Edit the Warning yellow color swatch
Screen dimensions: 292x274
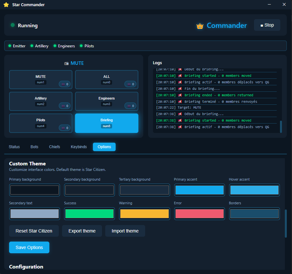(145, 214)
